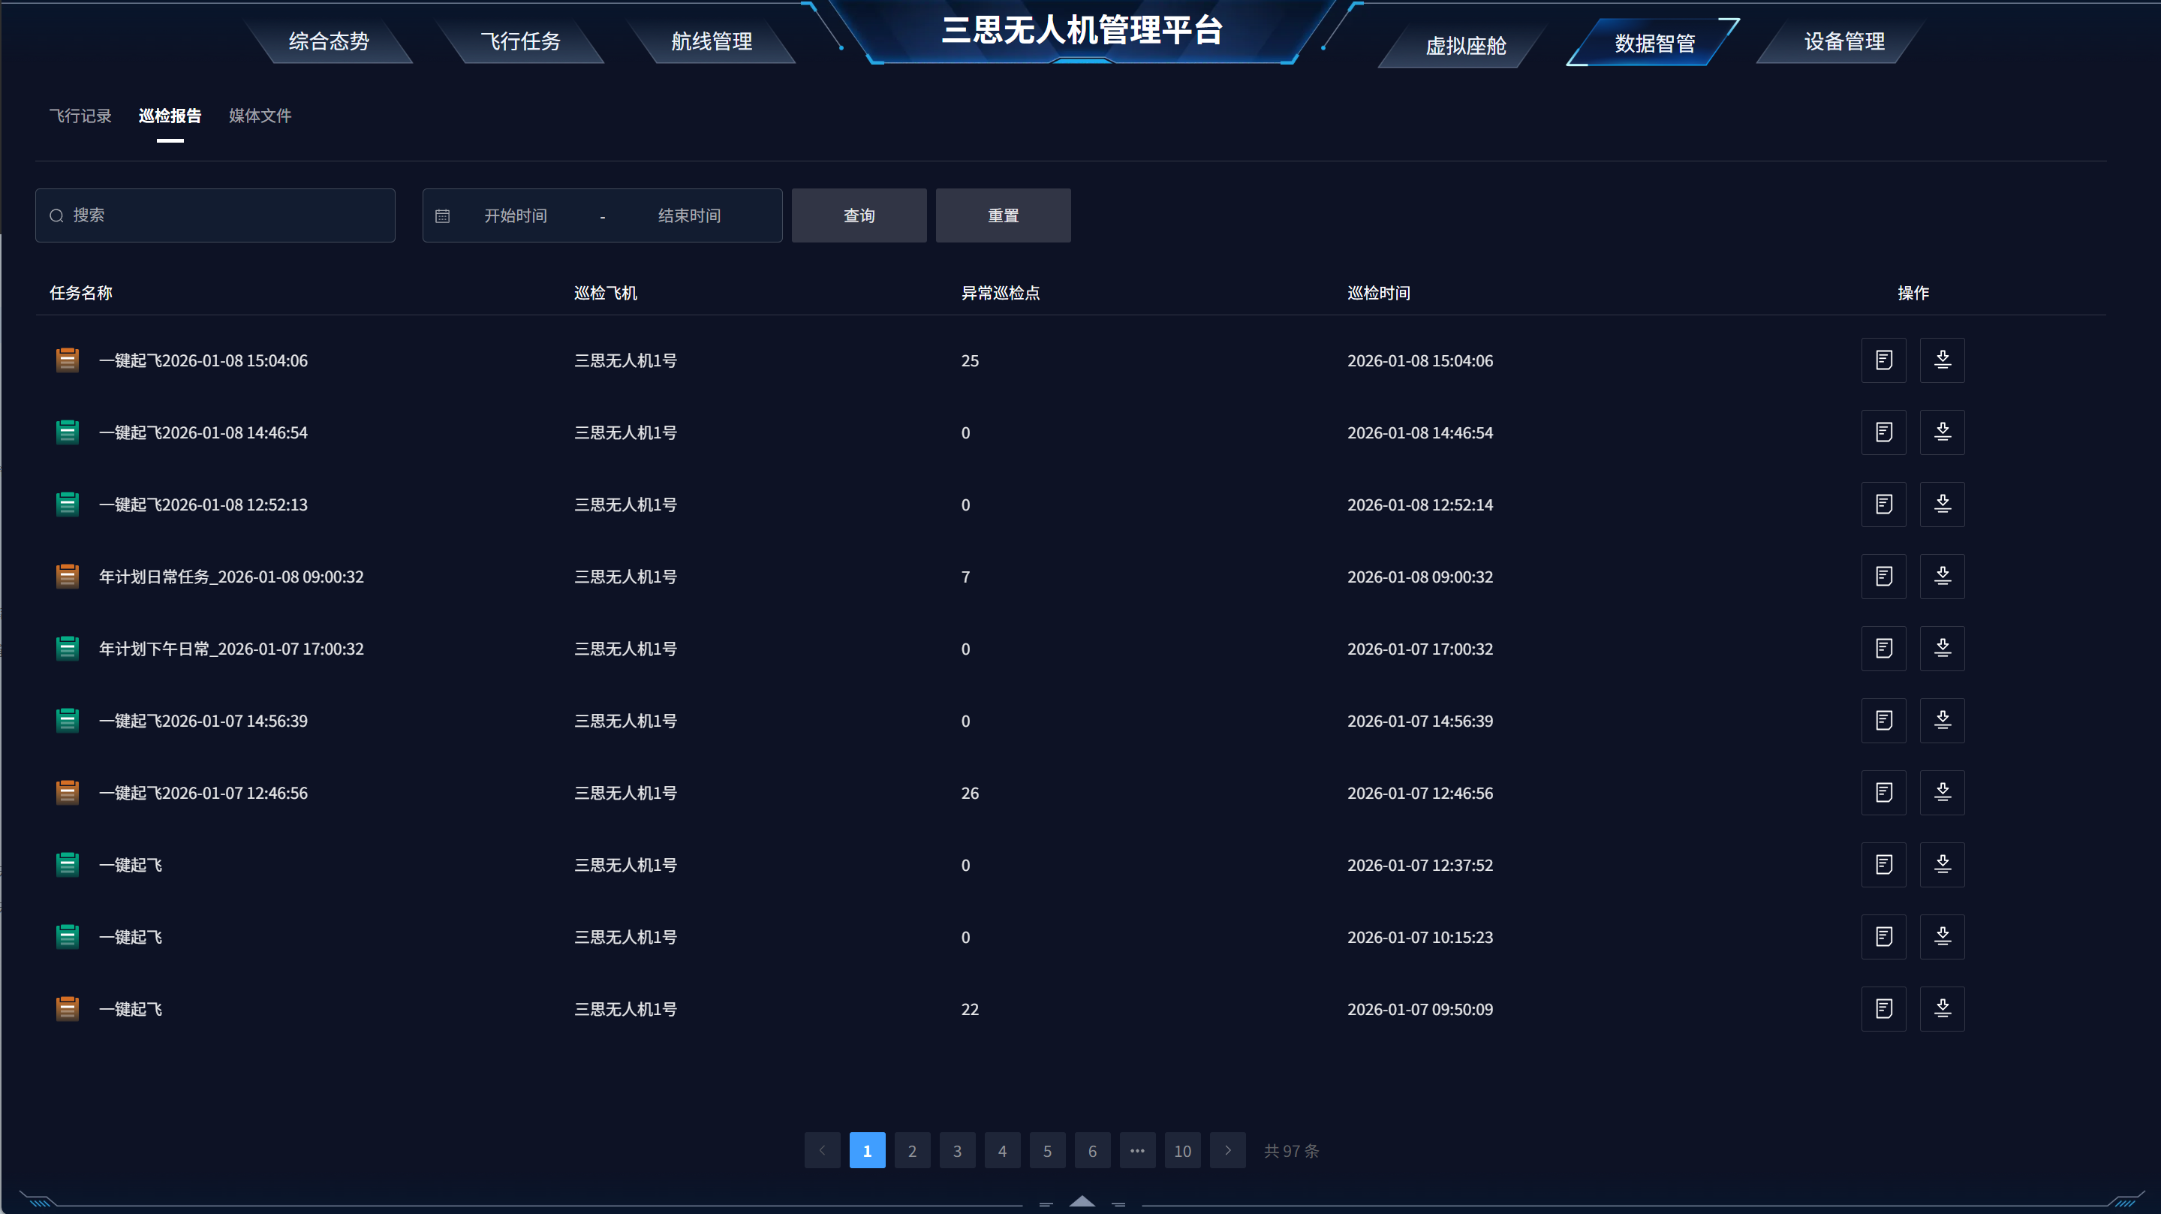Screen dimensions: 2161x1214
Task: View report with 26 abnormal points
Action: [x=1883, y=793]
